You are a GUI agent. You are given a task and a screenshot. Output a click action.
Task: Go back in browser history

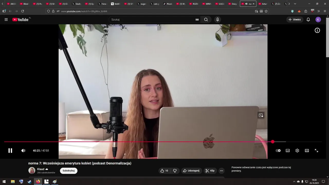[x=10, y=11]
